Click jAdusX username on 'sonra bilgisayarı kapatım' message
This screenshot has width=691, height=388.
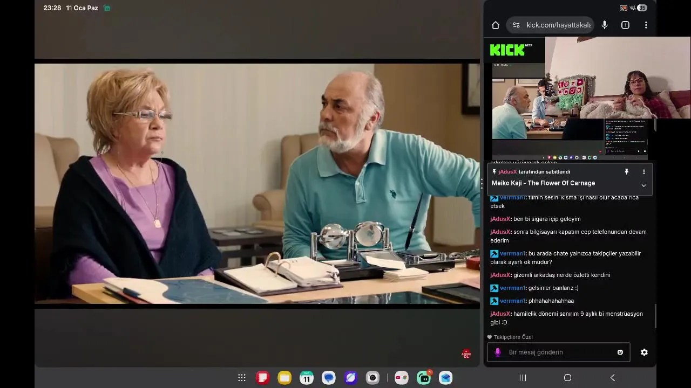500,232
